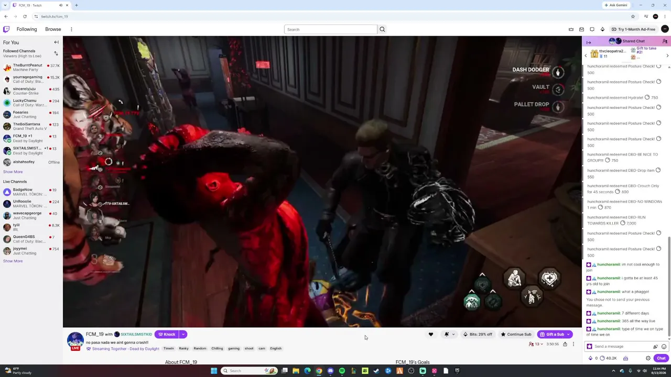
Task: Click Continue Sub button
Action: click(516, 335)
